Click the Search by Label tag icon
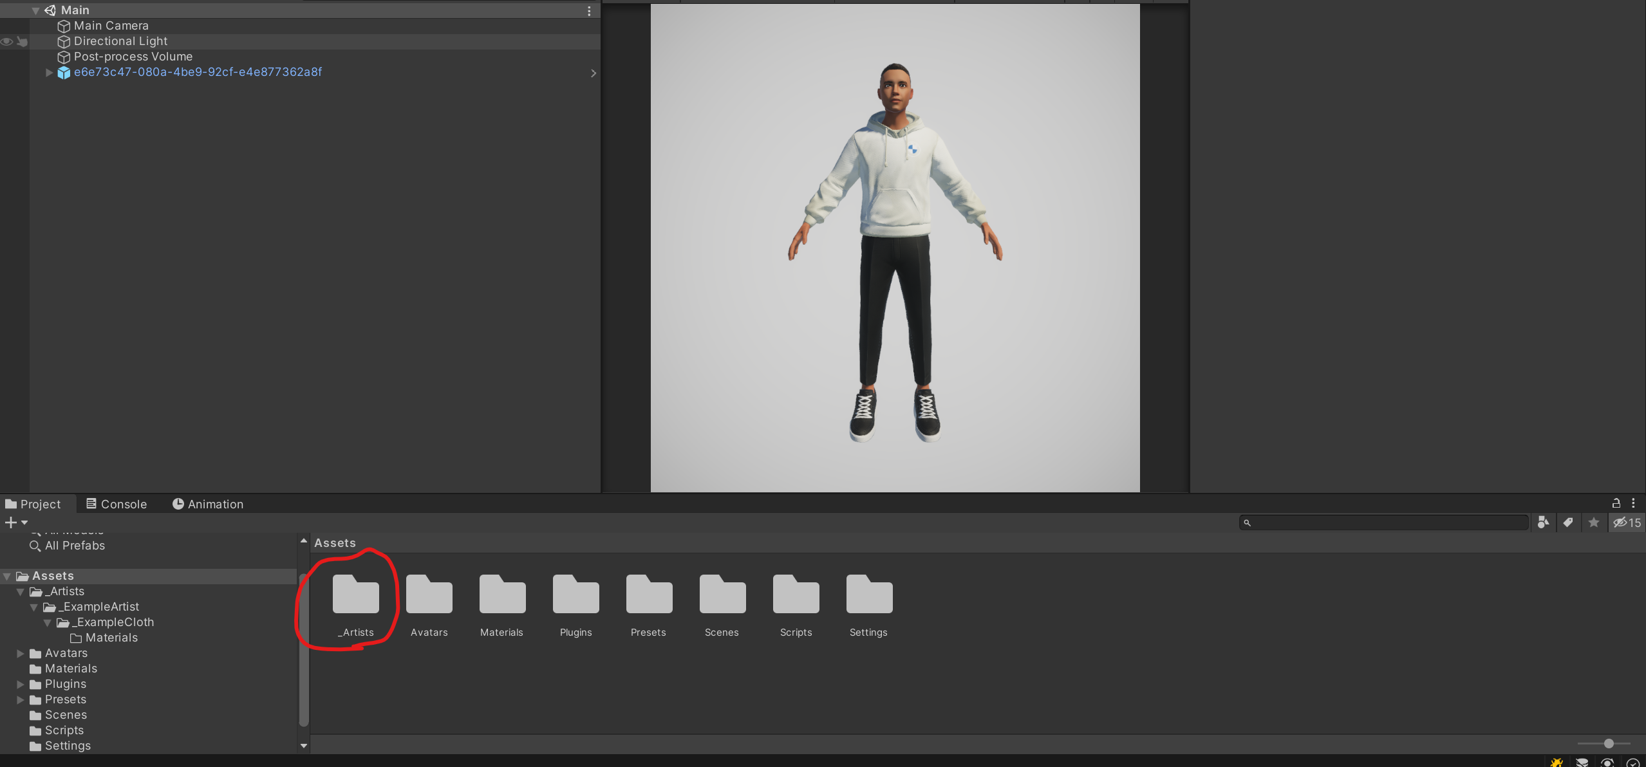This screenshot has height=767, width=1646. (x=1568, y=522)
